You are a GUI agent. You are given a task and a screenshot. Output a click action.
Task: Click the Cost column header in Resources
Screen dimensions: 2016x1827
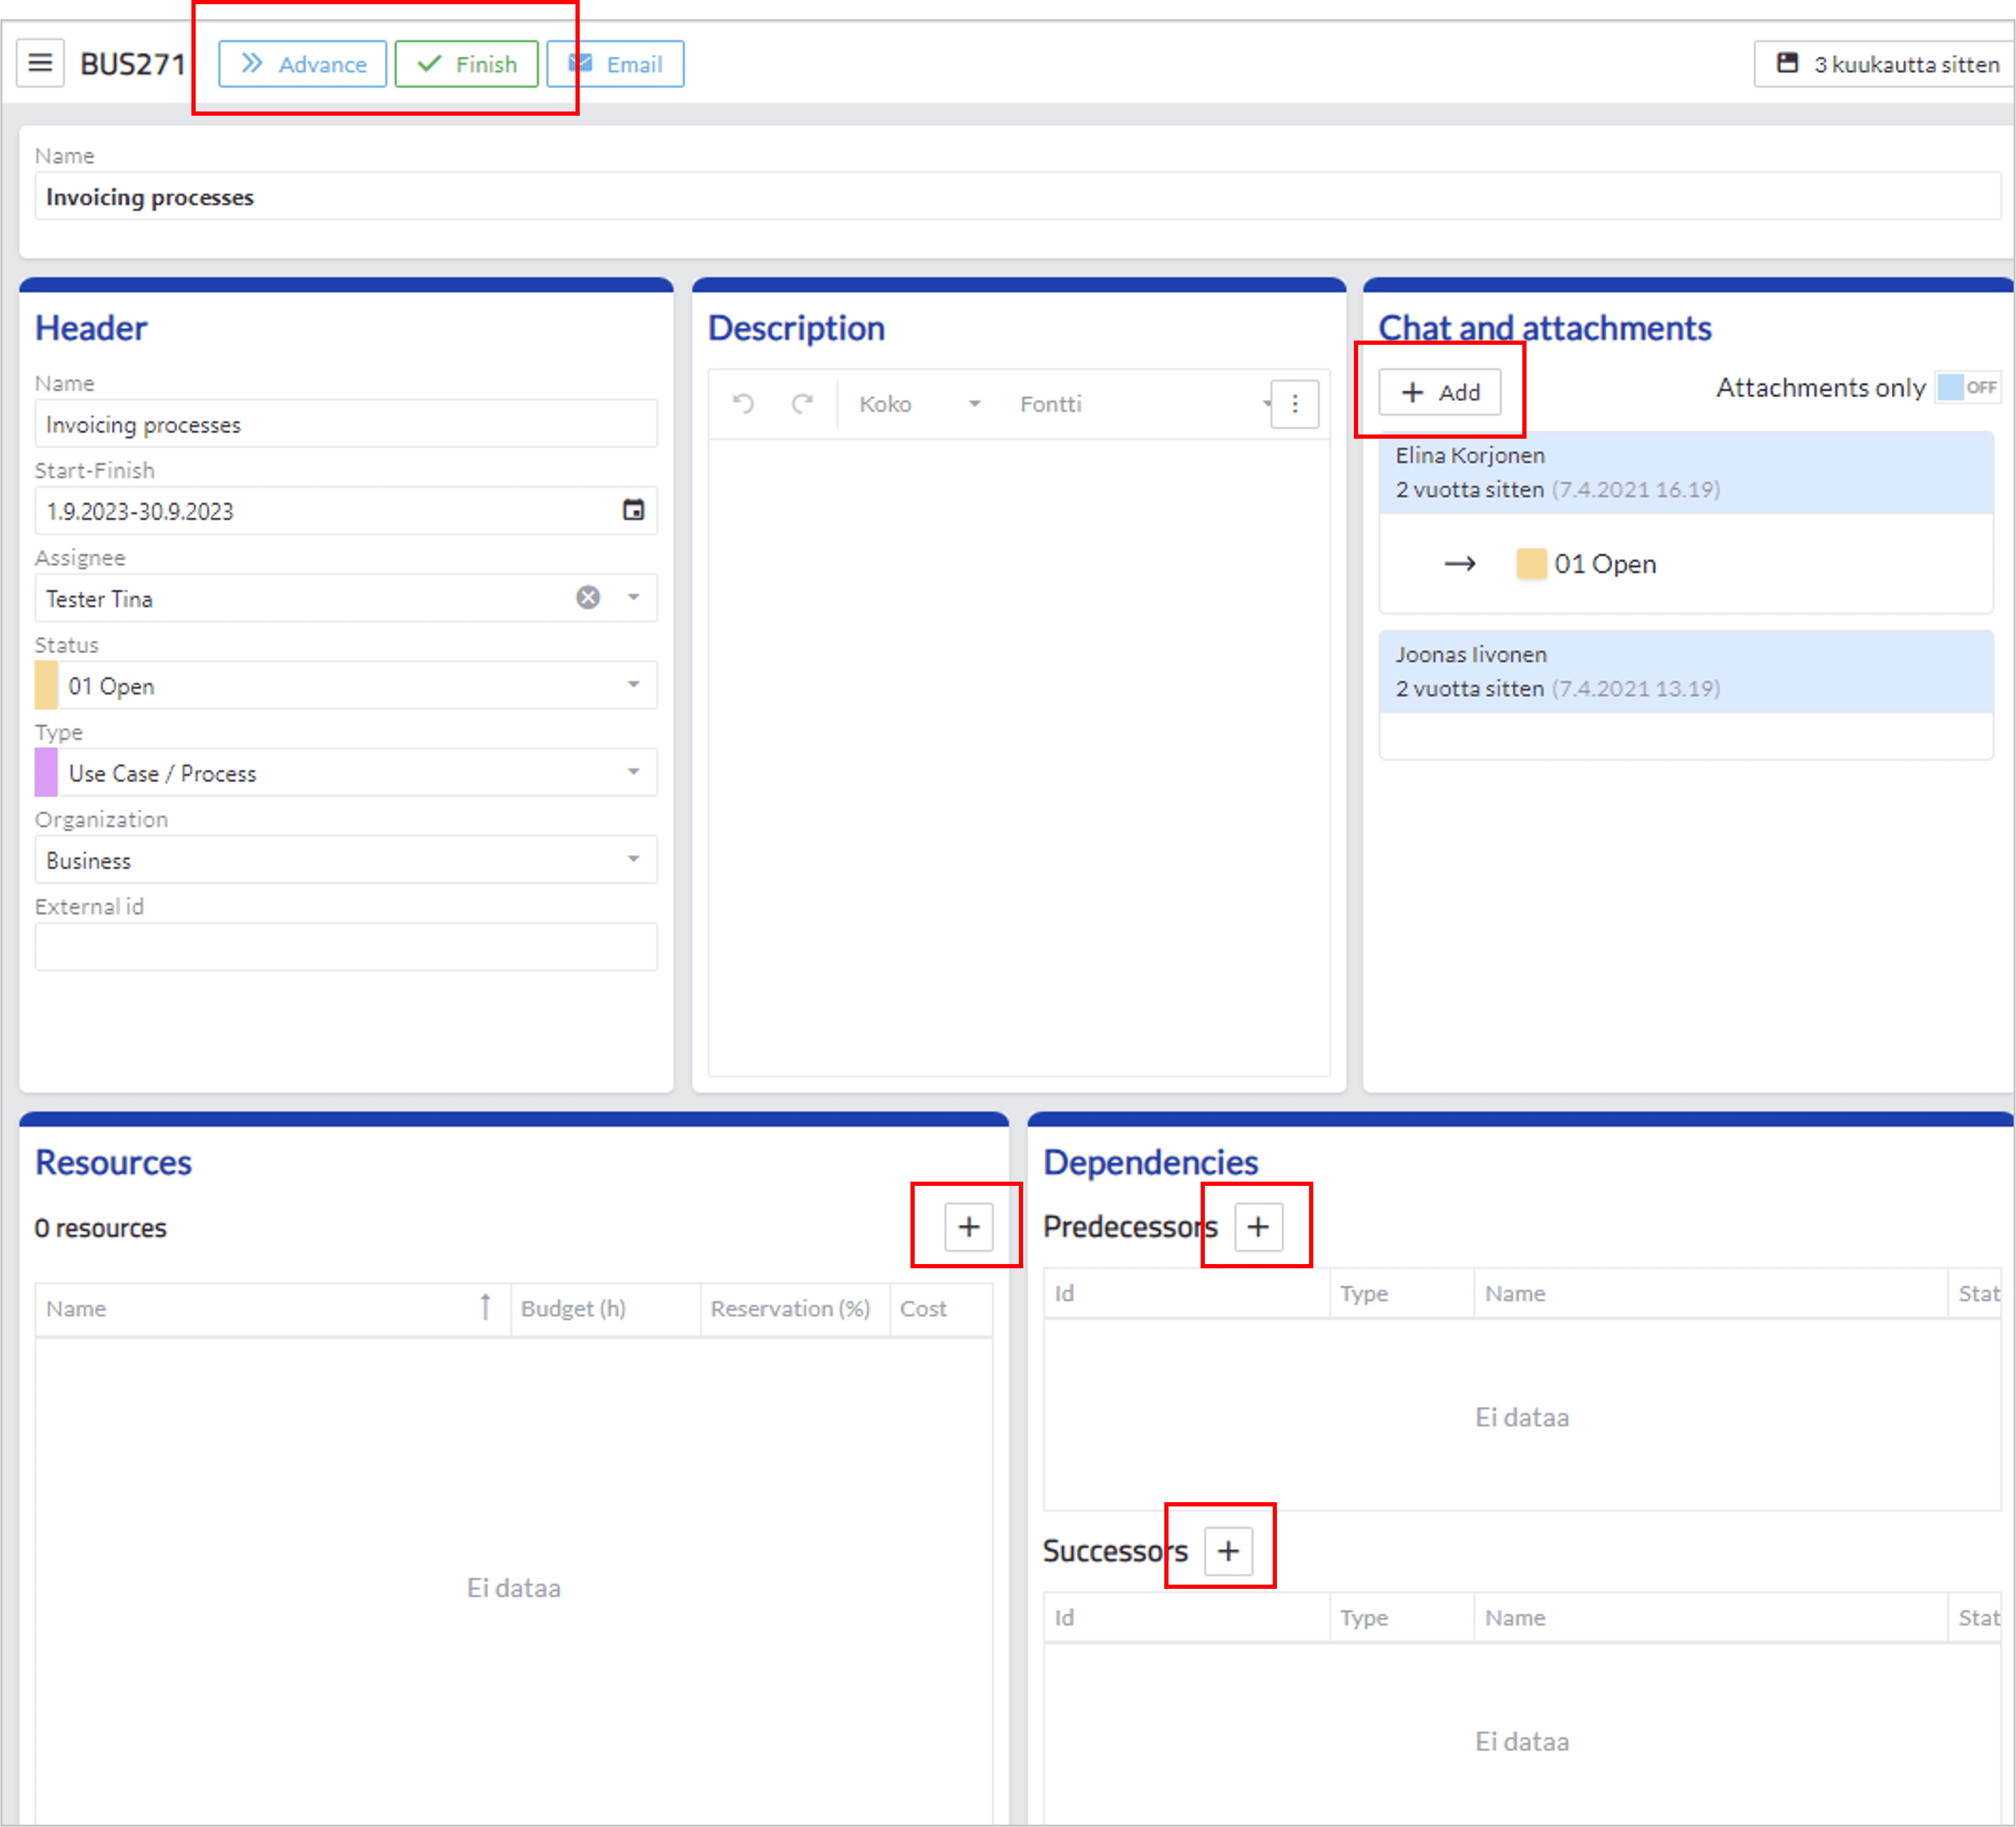click(941, 1309)
